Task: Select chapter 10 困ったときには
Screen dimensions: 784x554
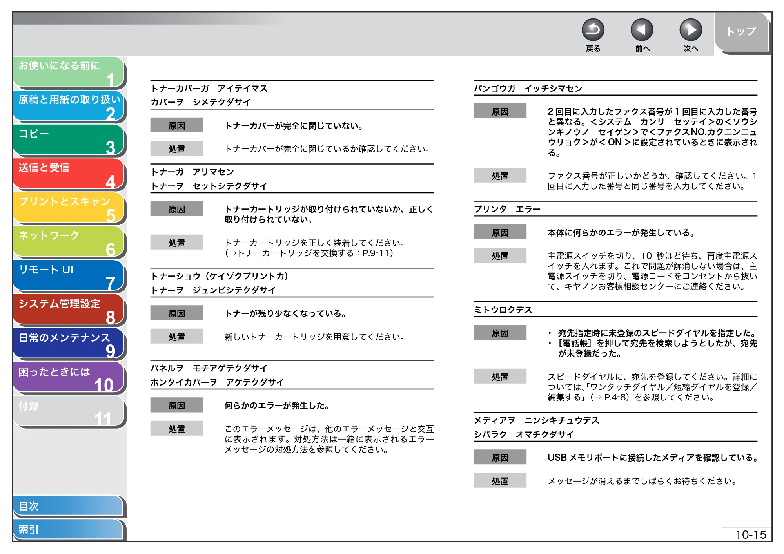Action: pyautogui.click(x=69, y=378)
